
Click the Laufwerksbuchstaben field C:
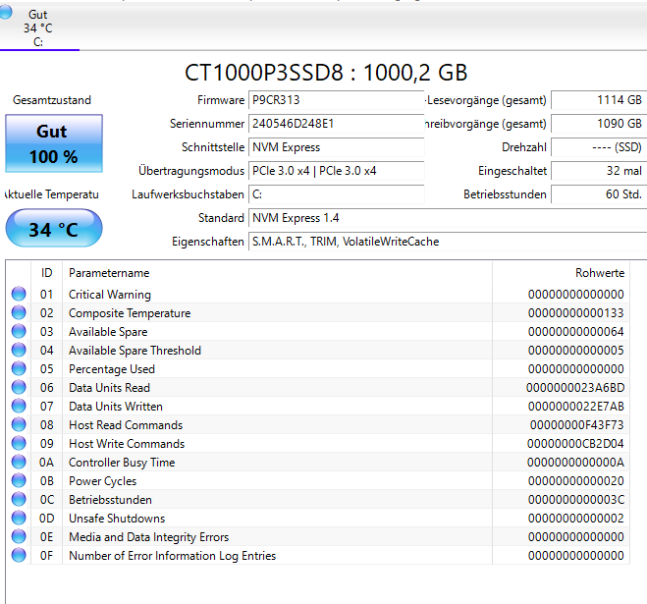(x=336, y=194)
